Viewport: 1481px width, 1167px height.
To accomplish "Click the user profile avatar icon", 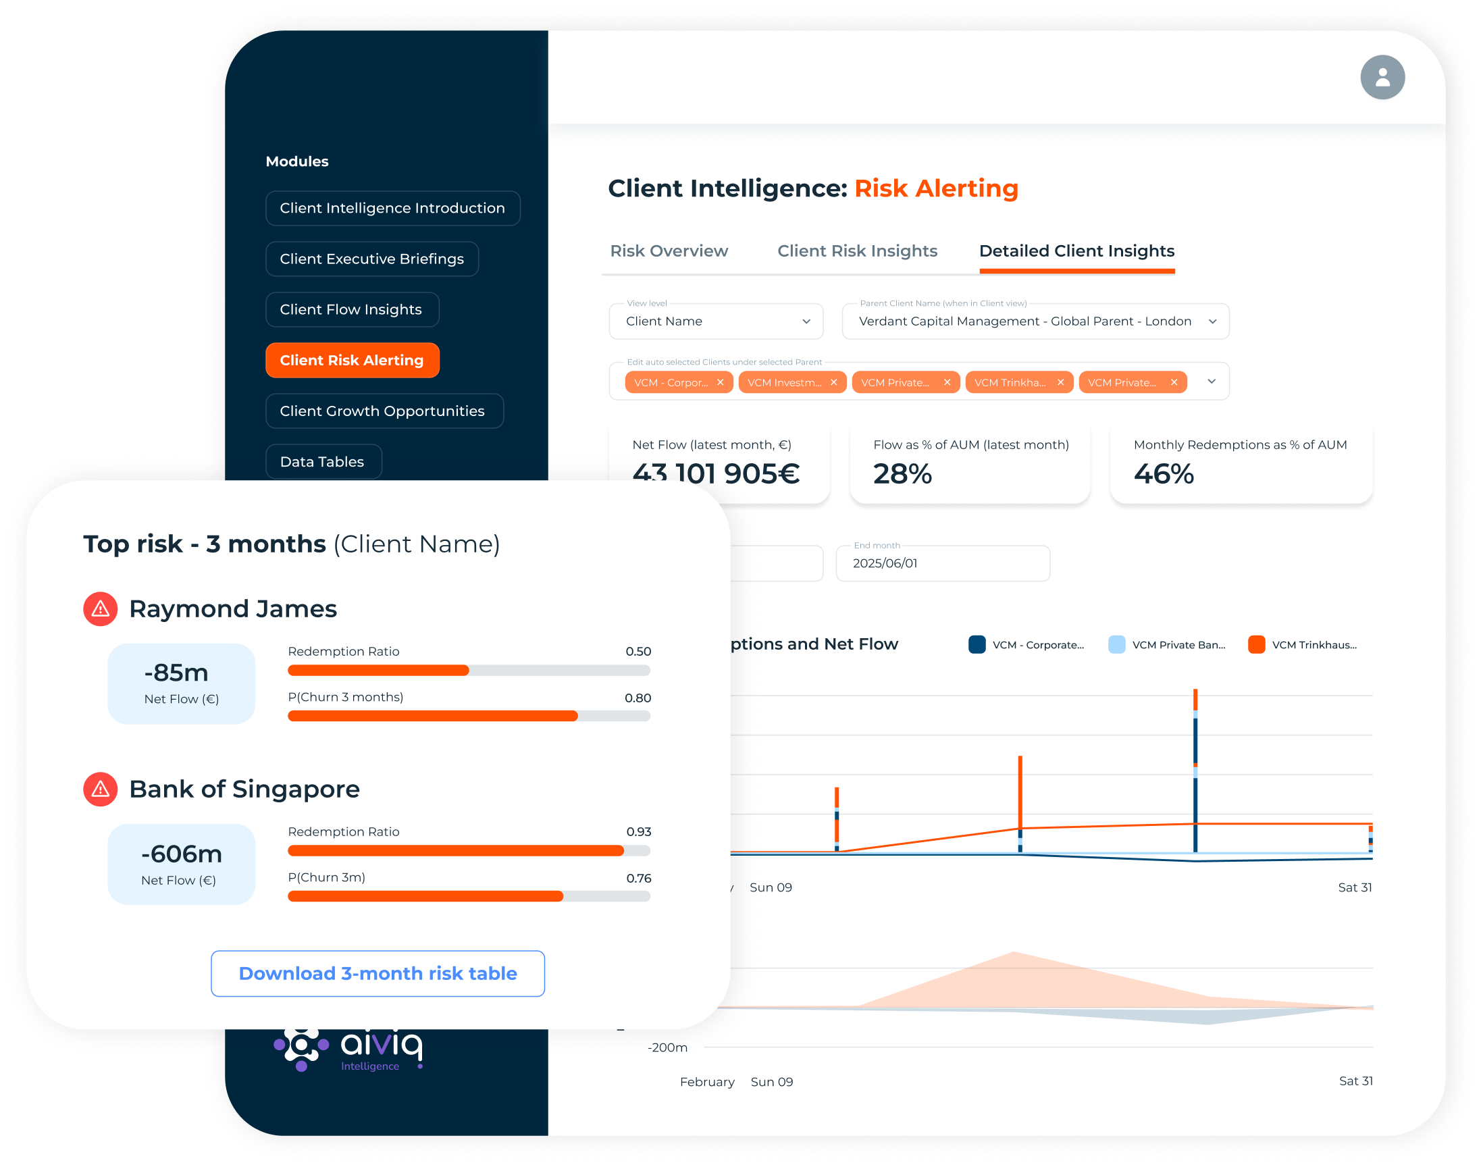I will (1382, 77).
